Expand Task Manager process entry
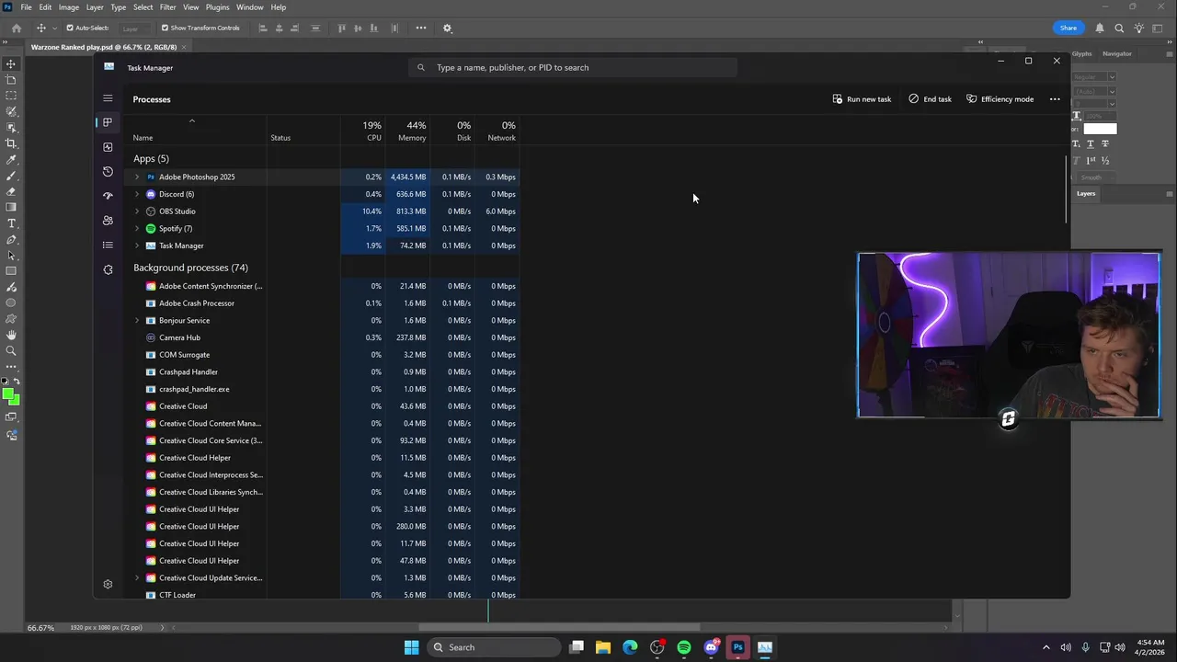1177x662 pixels. coord(137,245)
